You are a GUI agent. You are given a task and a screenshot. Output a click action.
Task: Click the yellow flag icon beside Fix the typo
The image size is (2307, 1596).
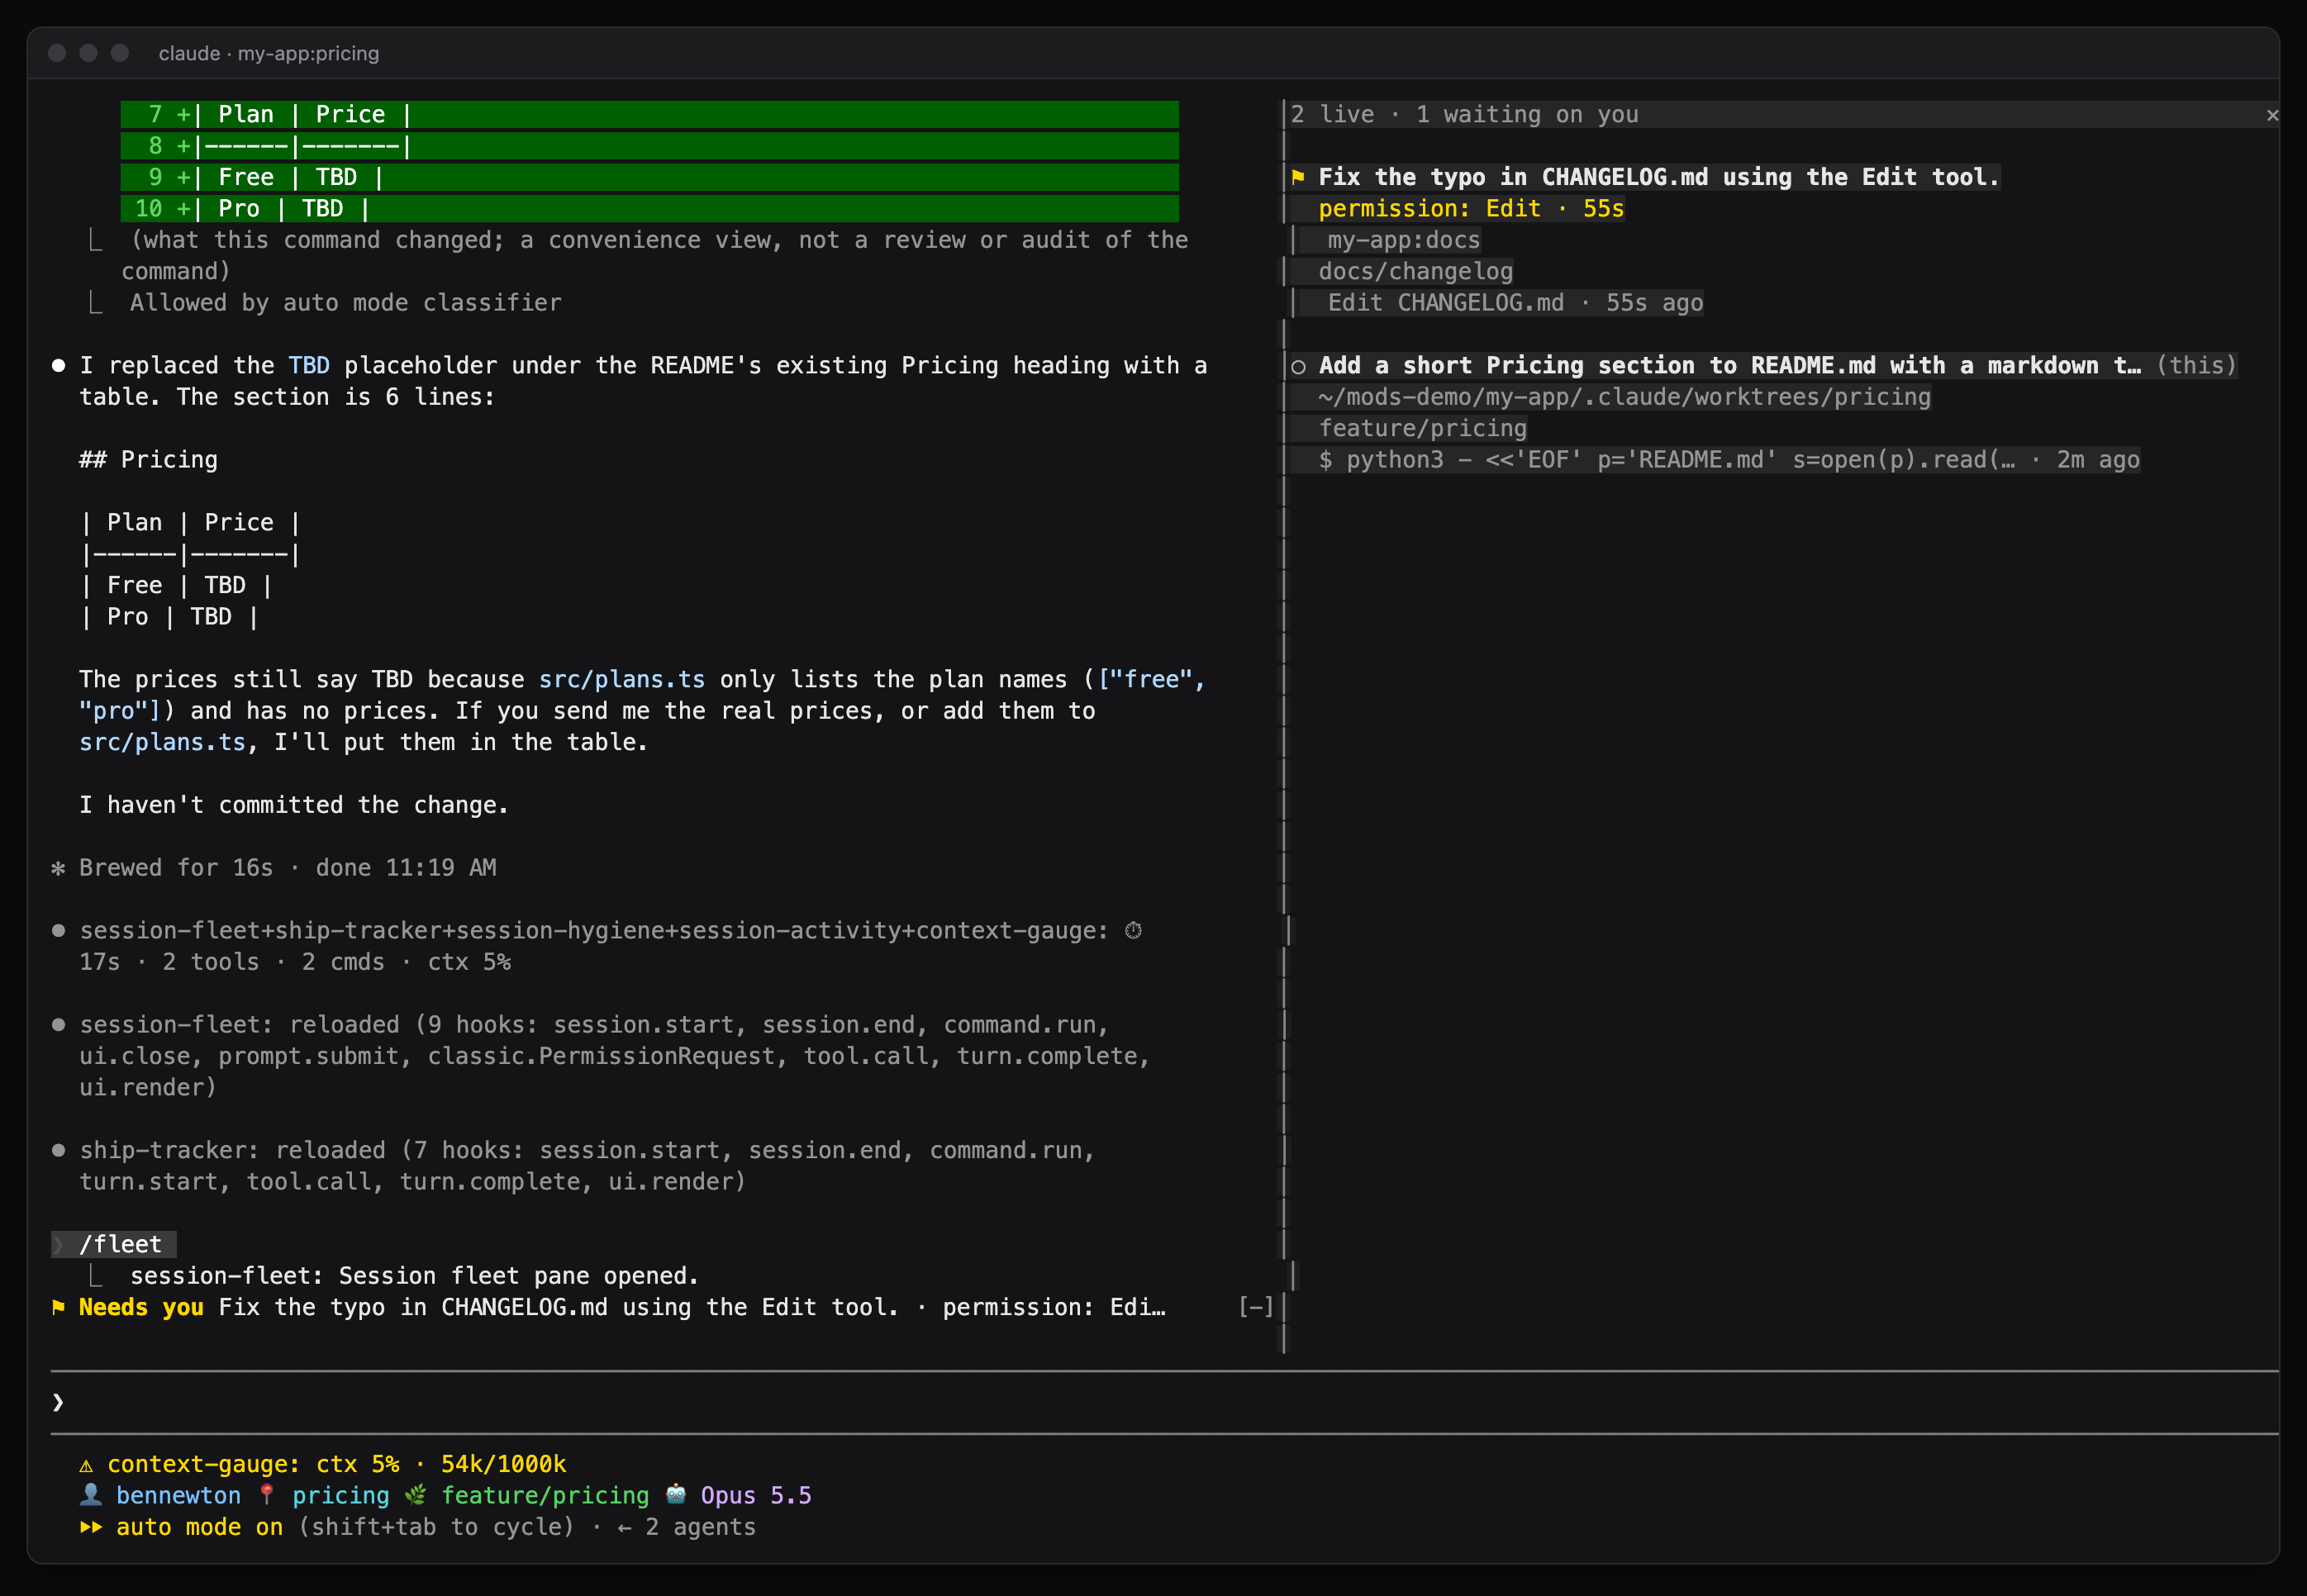[1298, 177]
